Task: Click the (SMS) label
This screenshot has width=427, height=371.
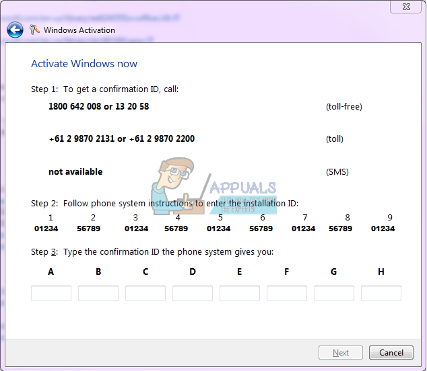Action: [x=337, y=172]
